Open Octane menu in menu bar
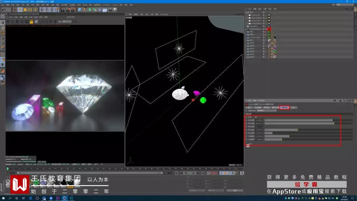Image resolution: width=357 pixels, height=201 pixels. [x=115, y=5]
